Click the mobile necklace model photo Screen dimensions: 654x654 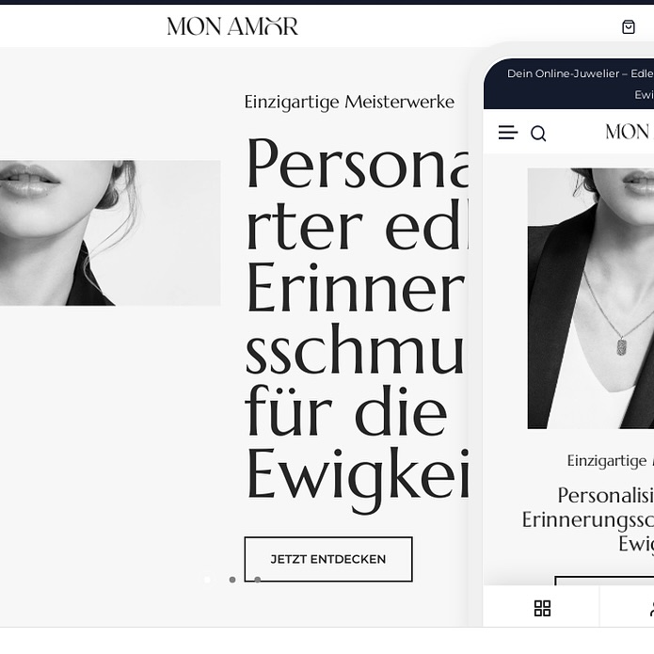(x=591, y=298)
